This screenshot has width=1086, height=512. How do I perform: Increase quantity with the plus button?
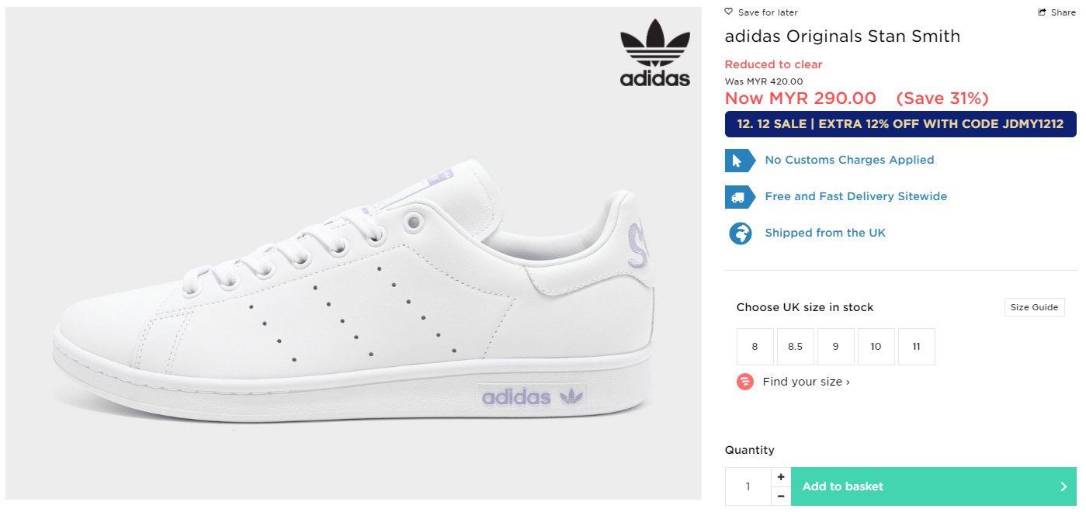point(781,477)
